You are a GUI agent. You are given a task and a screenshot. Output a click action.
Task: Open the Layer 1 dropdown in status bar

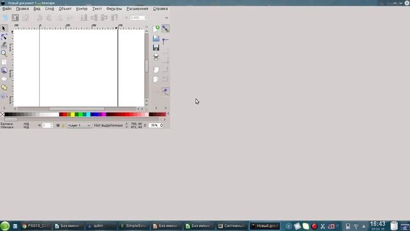click(x=79, y=126)
